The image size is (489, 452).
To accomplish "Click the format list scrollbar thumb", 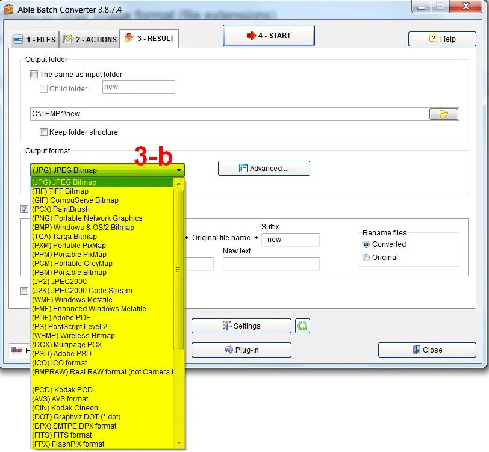I will pyautogui.click(x=178, y=270).
